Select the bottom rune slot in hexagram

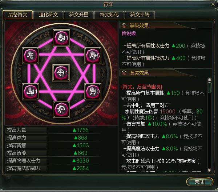tap(61, 109)
